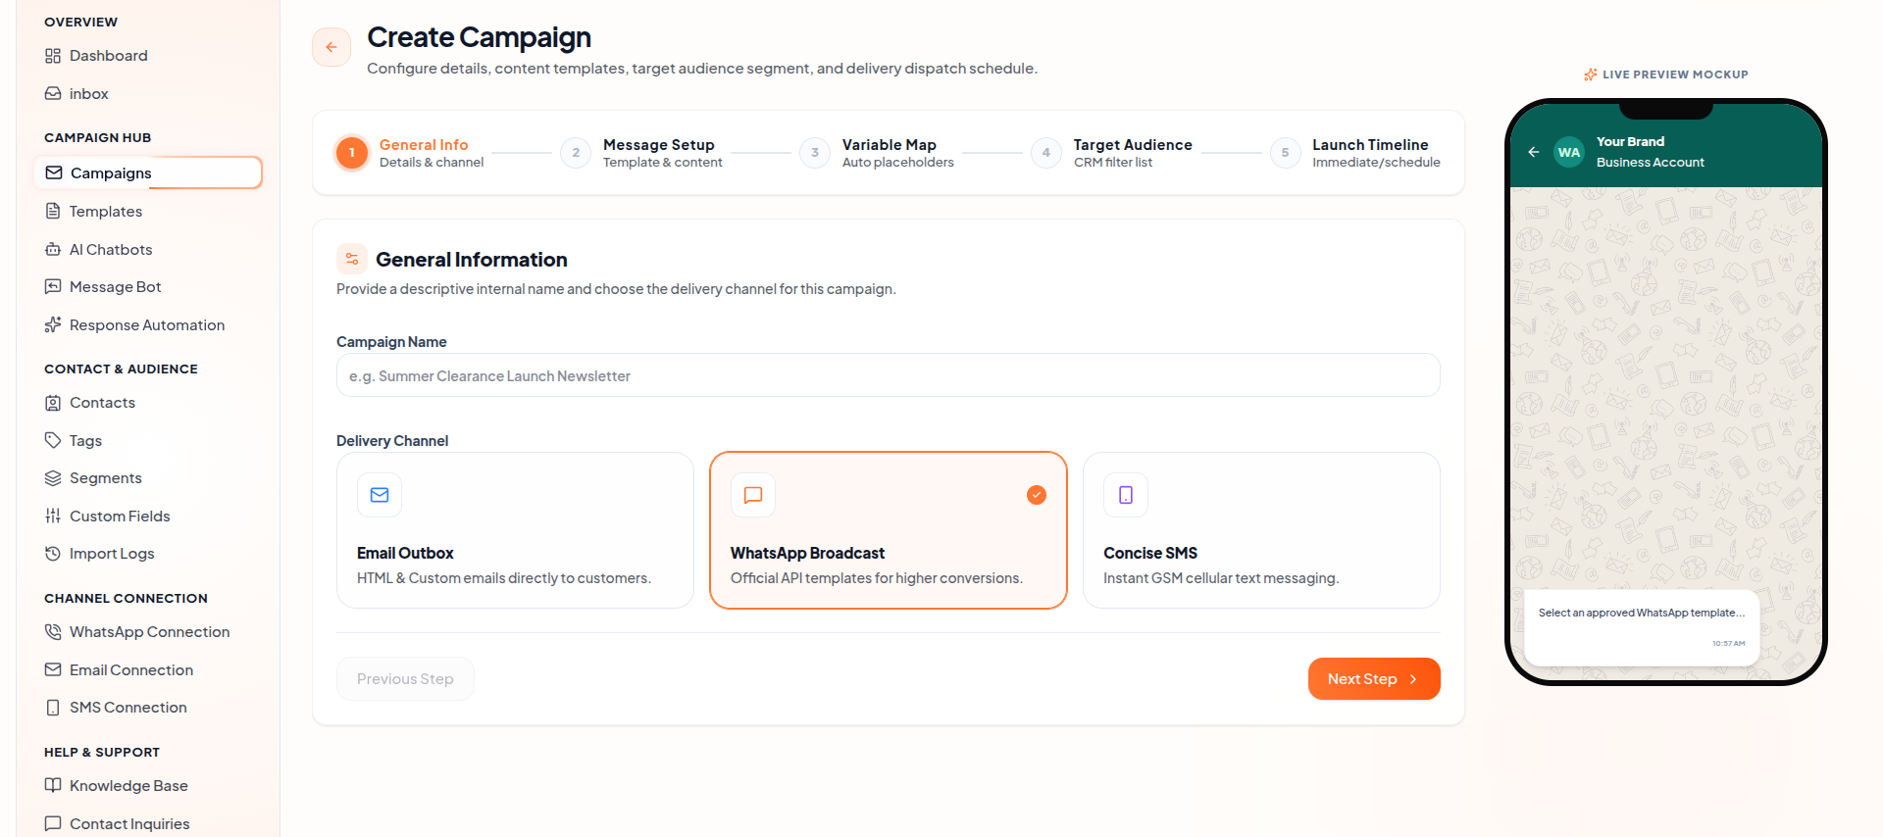
Task: Click the Custom Fields sliders icon
Action: (x=53, y=516)
